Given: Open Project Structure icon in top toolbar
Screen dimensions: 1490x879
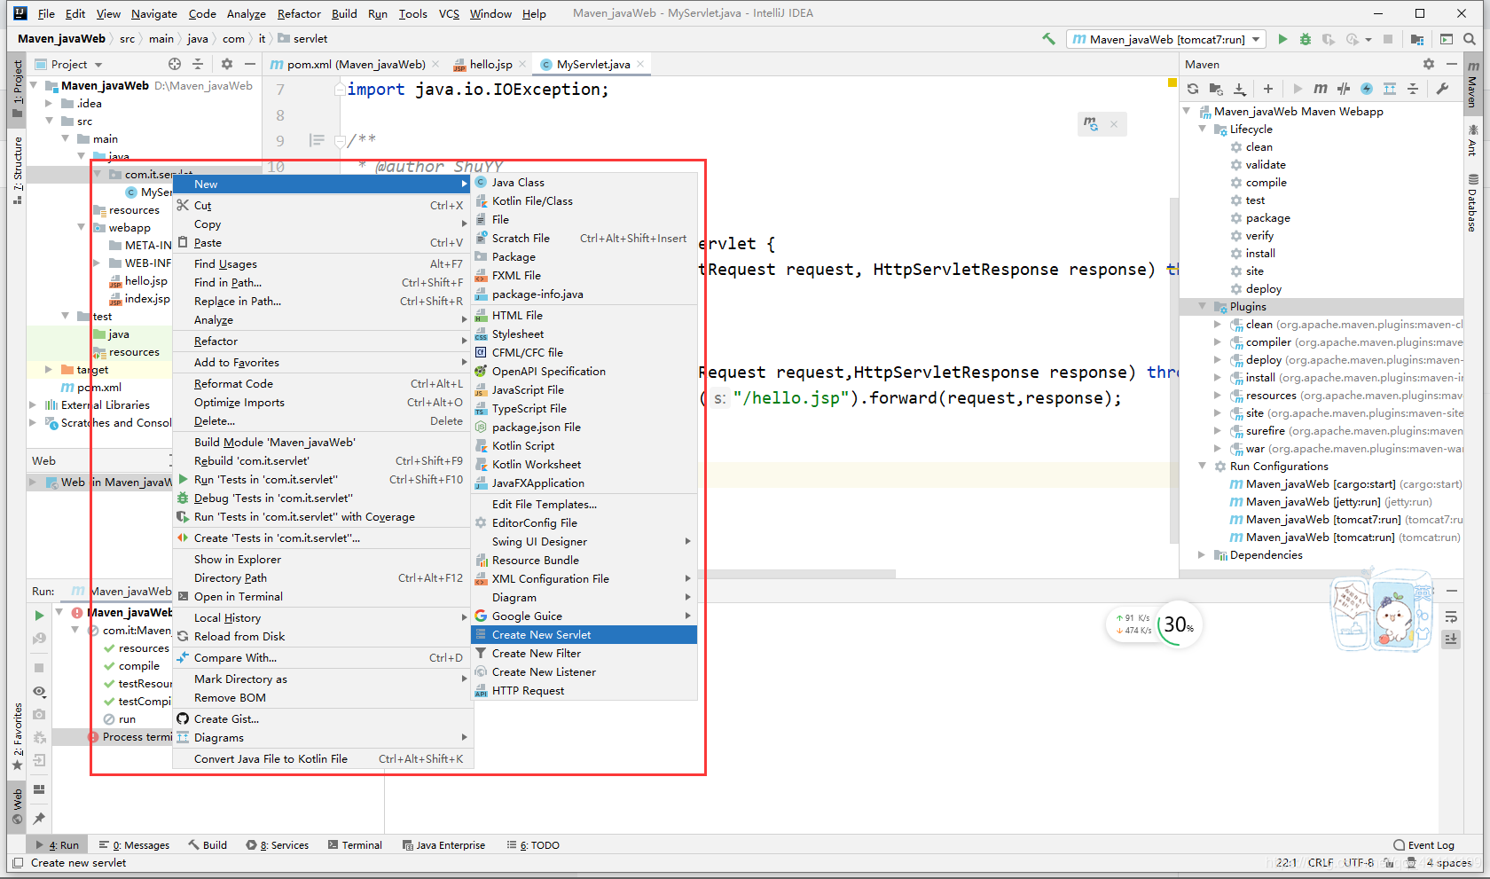Looking at the screenshot, I should [1417, 39].
